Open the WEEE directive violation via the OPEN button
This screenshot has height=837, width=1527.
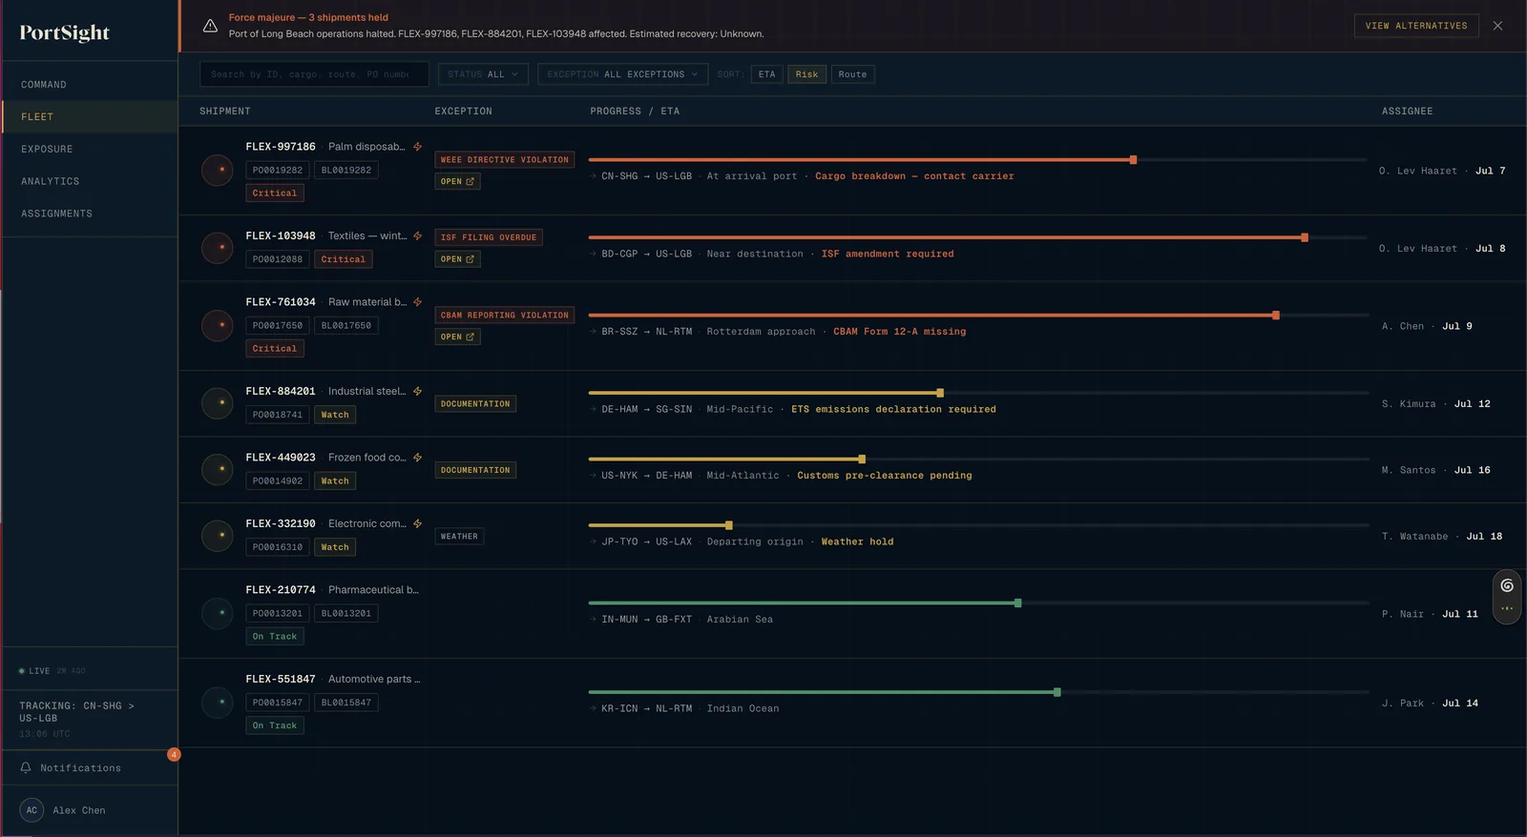(x=458, y=181)
